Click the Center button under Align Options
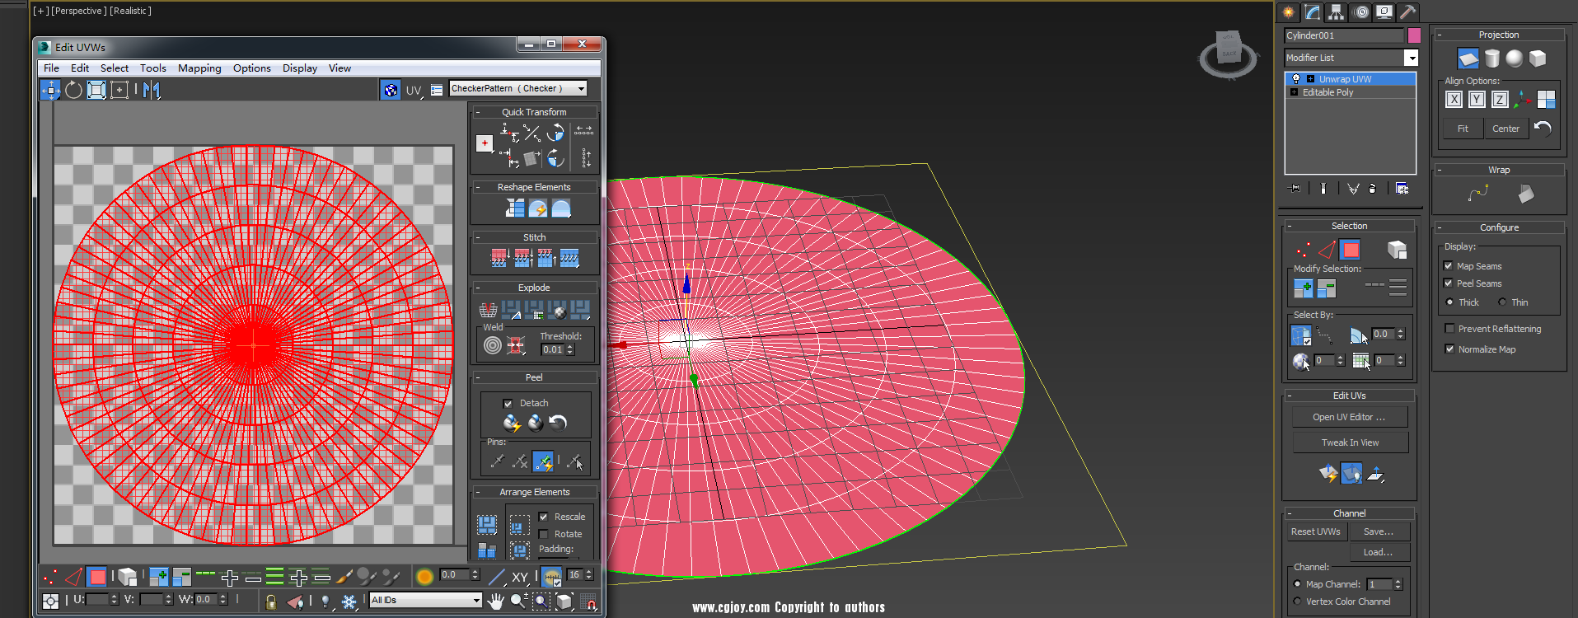Viewport: 1578px width, 618px height. (x=1505, y=129)
